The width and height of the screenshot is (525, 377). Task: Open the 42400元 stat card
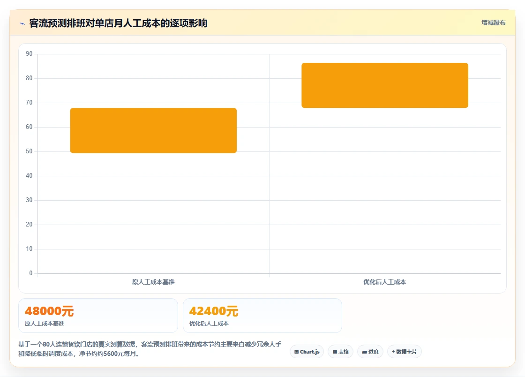click(262, 316)
